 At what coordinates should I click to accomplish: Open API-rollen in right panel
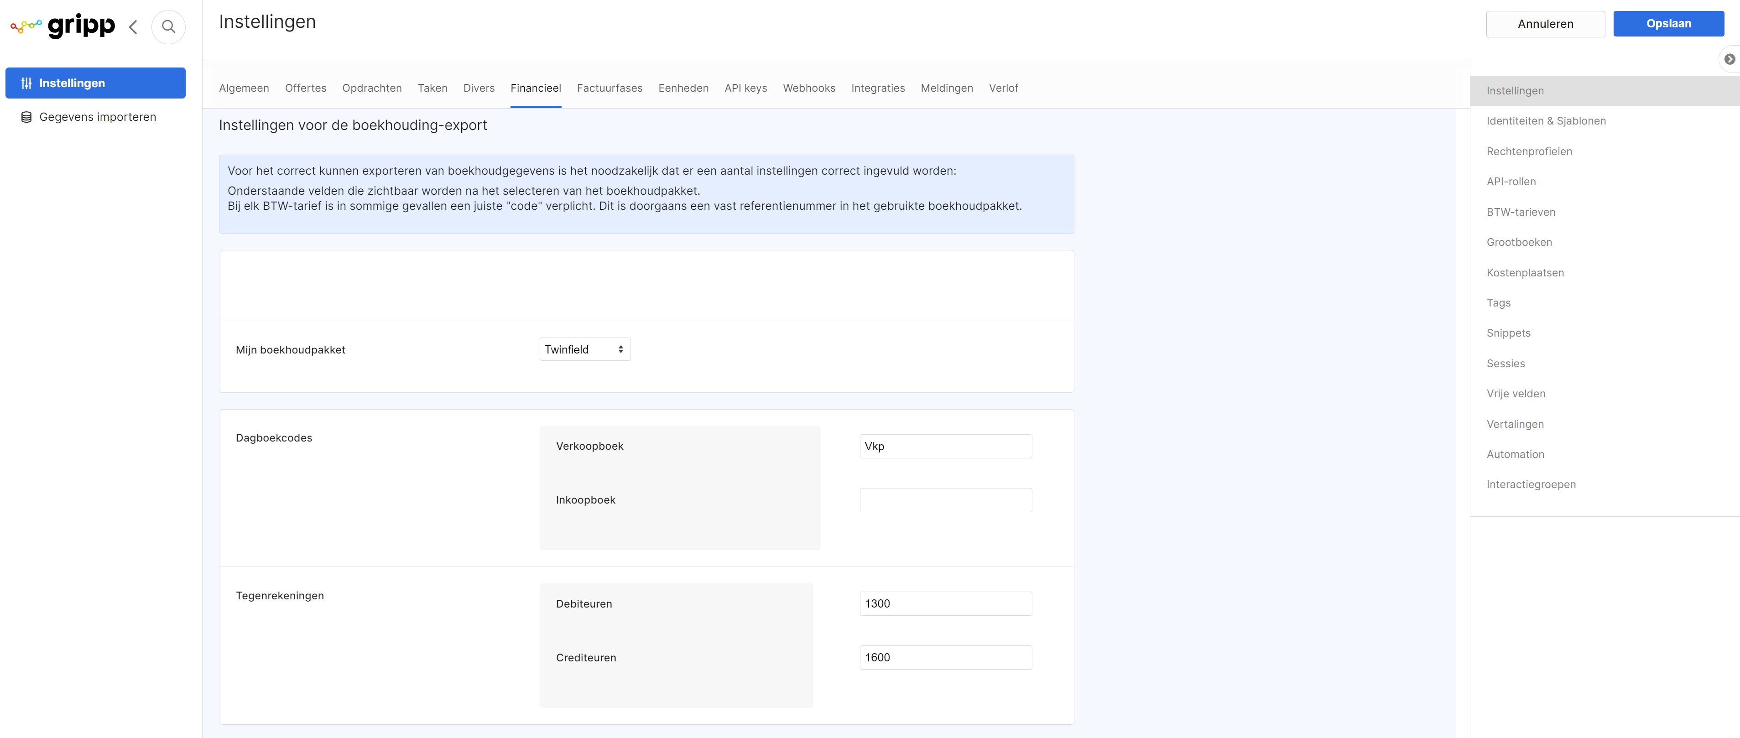point(1511,182)
